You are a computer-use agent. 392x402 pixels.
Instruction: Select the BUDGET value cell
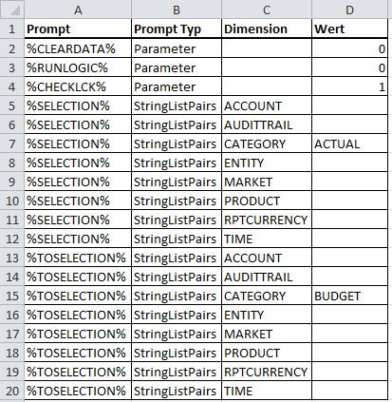tap(349, 296)
